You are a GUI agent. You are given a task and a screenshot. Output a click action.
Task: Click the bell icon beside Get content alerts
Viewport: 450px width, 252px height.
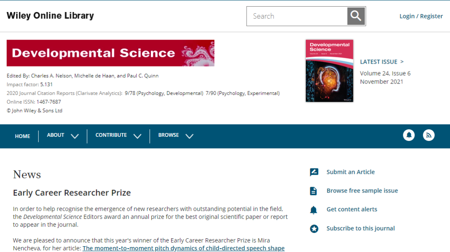pyautogui.click(x=314, y=210)
